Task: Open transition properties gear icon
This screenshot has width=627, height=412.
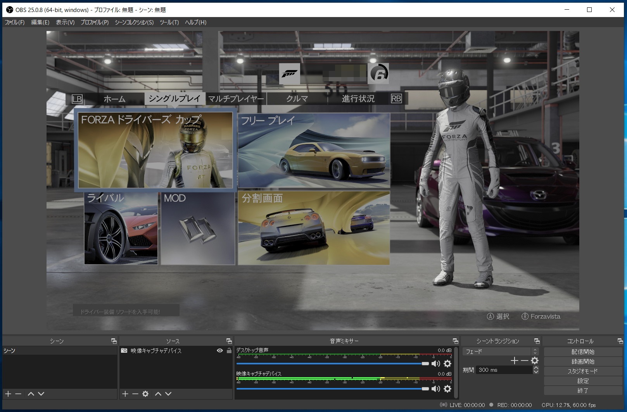Action: tap(535, 361)
